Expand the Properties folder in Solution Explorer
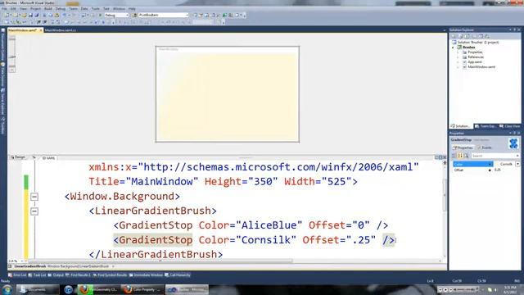Image resolution: width=524 pixels, height=295 pixels. coord(458,52)
